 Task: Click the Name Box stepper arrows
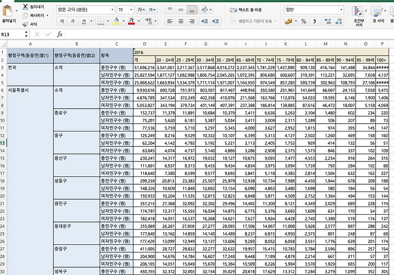tap(26, 35)
